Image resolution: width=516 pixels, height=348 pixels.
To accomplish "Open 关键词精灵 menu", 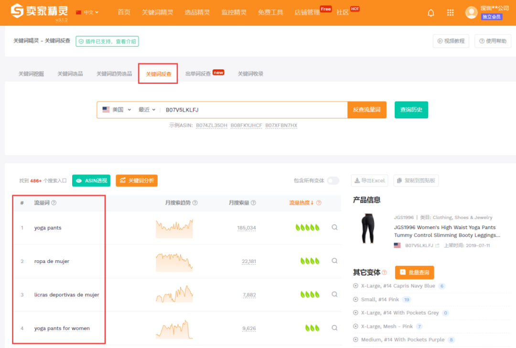I will click(157, 12).
